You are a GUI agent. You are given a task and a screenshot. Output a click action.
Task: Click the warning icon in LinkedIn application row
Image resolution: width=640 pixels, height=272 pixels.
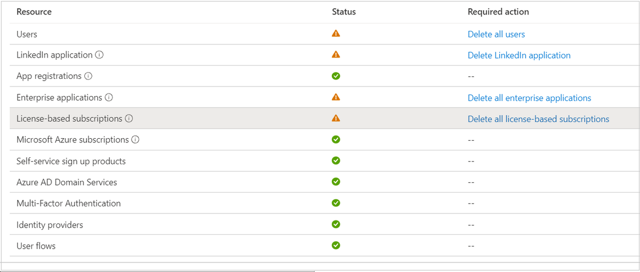coord(335,54)
